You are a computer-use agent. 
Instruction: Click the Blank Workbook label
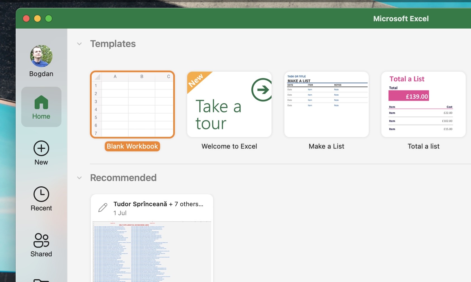132,146
